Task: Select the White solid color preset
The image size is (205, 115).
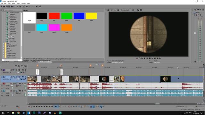Action: point(29,18)
